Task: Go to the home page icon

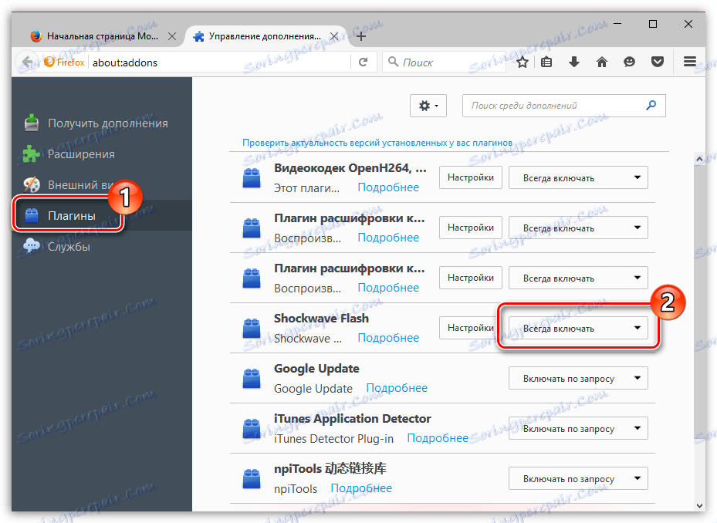Action: click(602, 62)
